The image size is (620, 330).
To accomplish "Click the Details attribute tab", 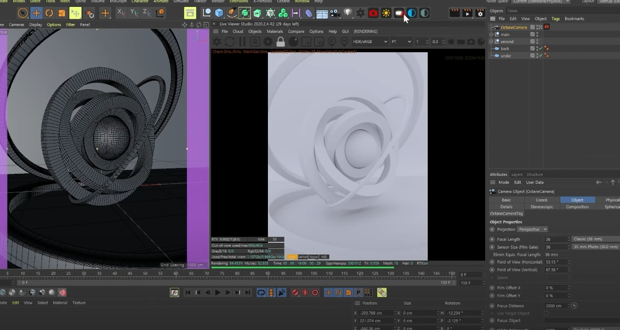I will pos(506,207).
